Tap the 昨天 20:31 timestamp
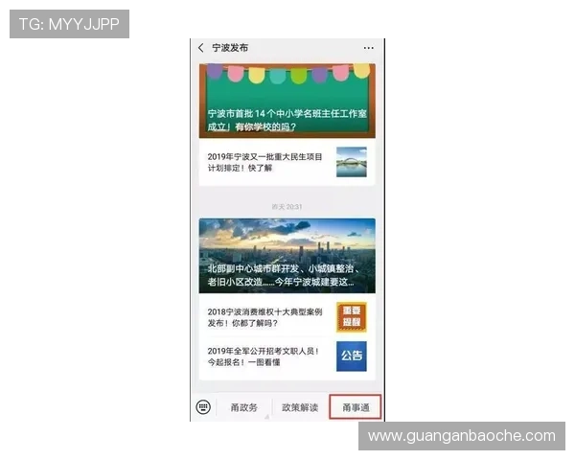Image resolution: width=575 pixels, height=460 pixels. (287, 207)
